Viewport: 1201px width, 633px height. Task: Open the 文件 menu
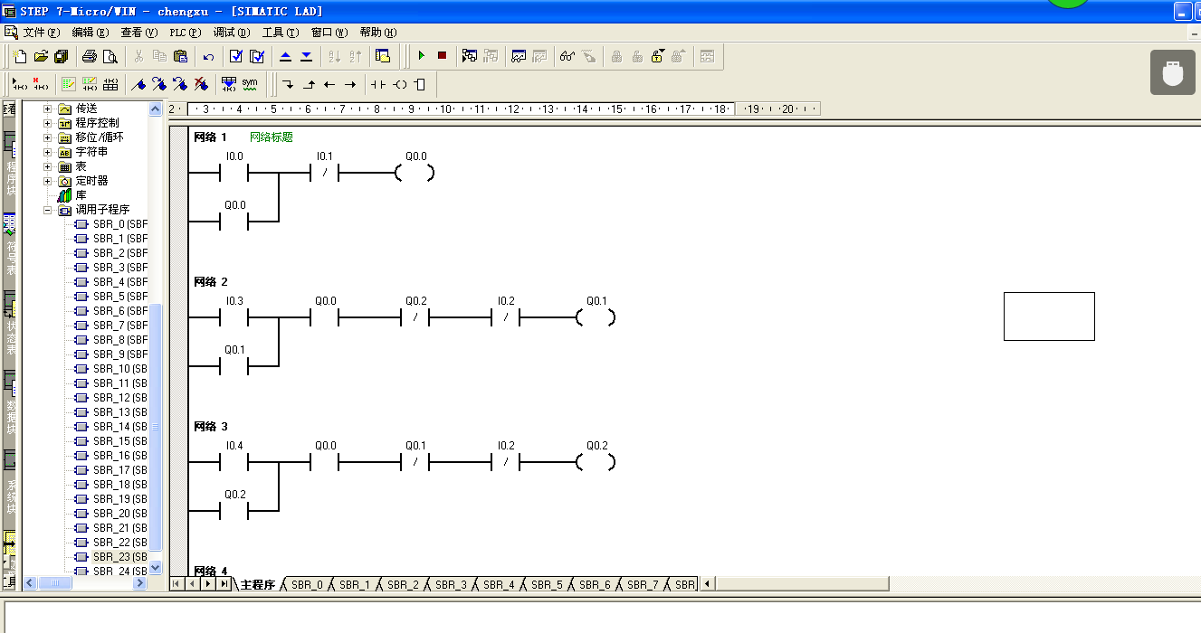coord(41,33)
